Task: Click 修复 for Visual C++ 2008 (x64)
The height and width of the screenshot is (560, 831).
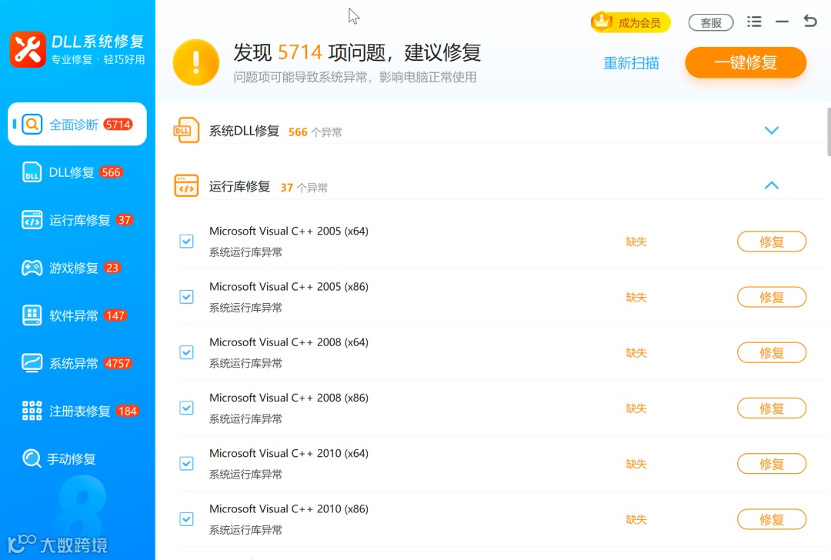Action: click(772, 353)
